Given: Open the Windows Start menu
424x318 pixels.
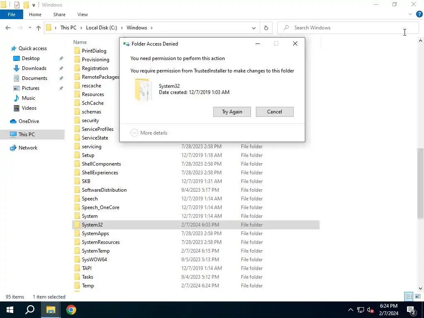Looking at the screenshot, I should pos(10,310).
